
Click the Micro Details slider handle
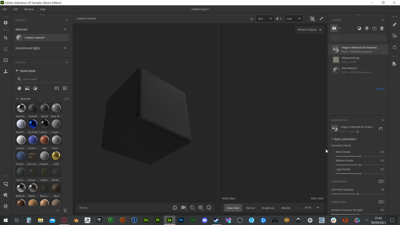point(360,156)
